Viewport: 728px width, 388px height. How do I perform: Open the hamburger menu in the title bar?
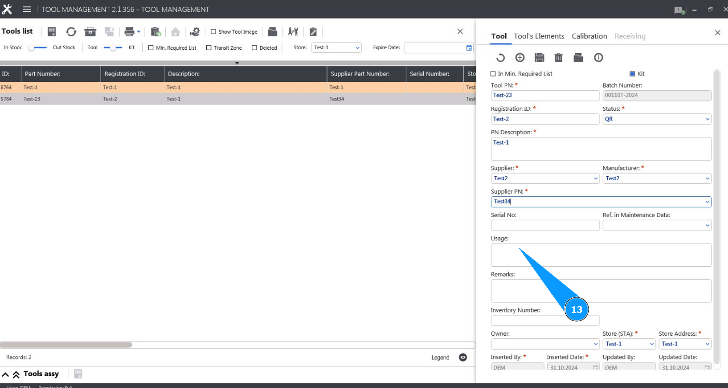[x=27, y=9]
